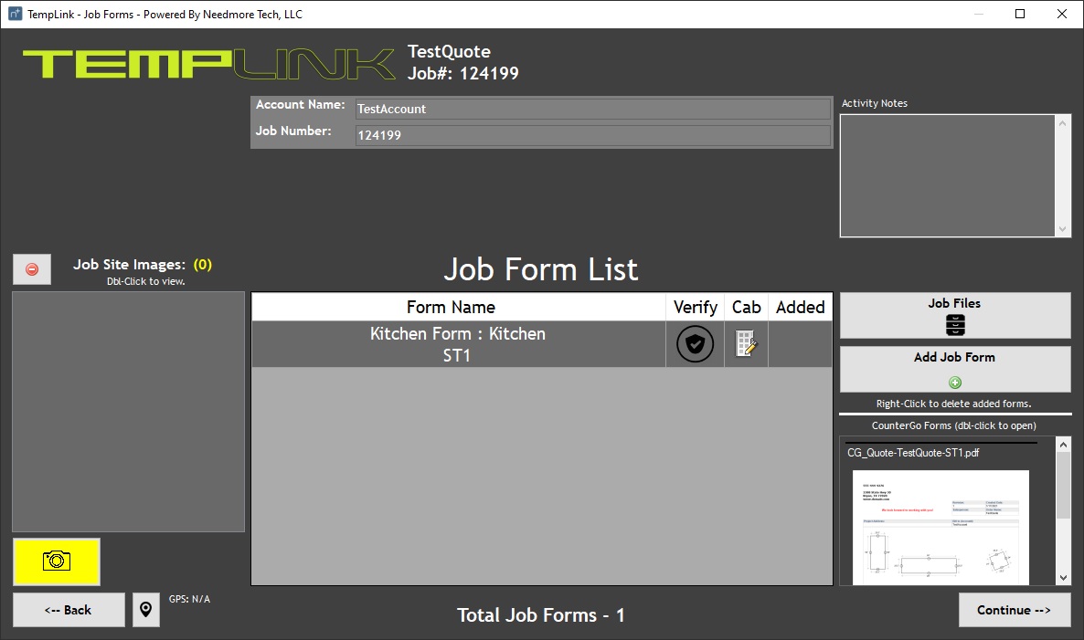Click the Verify shield icon for Kitchen Form
This screenshot has width=1084, height=640.
pyautogui.click(x=695, y=344)
